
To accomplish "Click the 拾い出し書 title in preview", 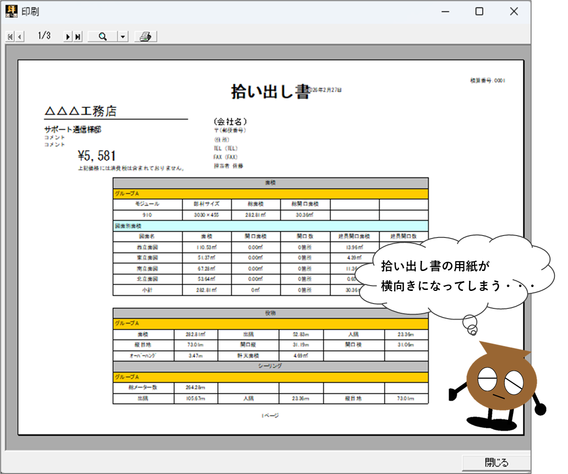I will click(x=270, y=91).
